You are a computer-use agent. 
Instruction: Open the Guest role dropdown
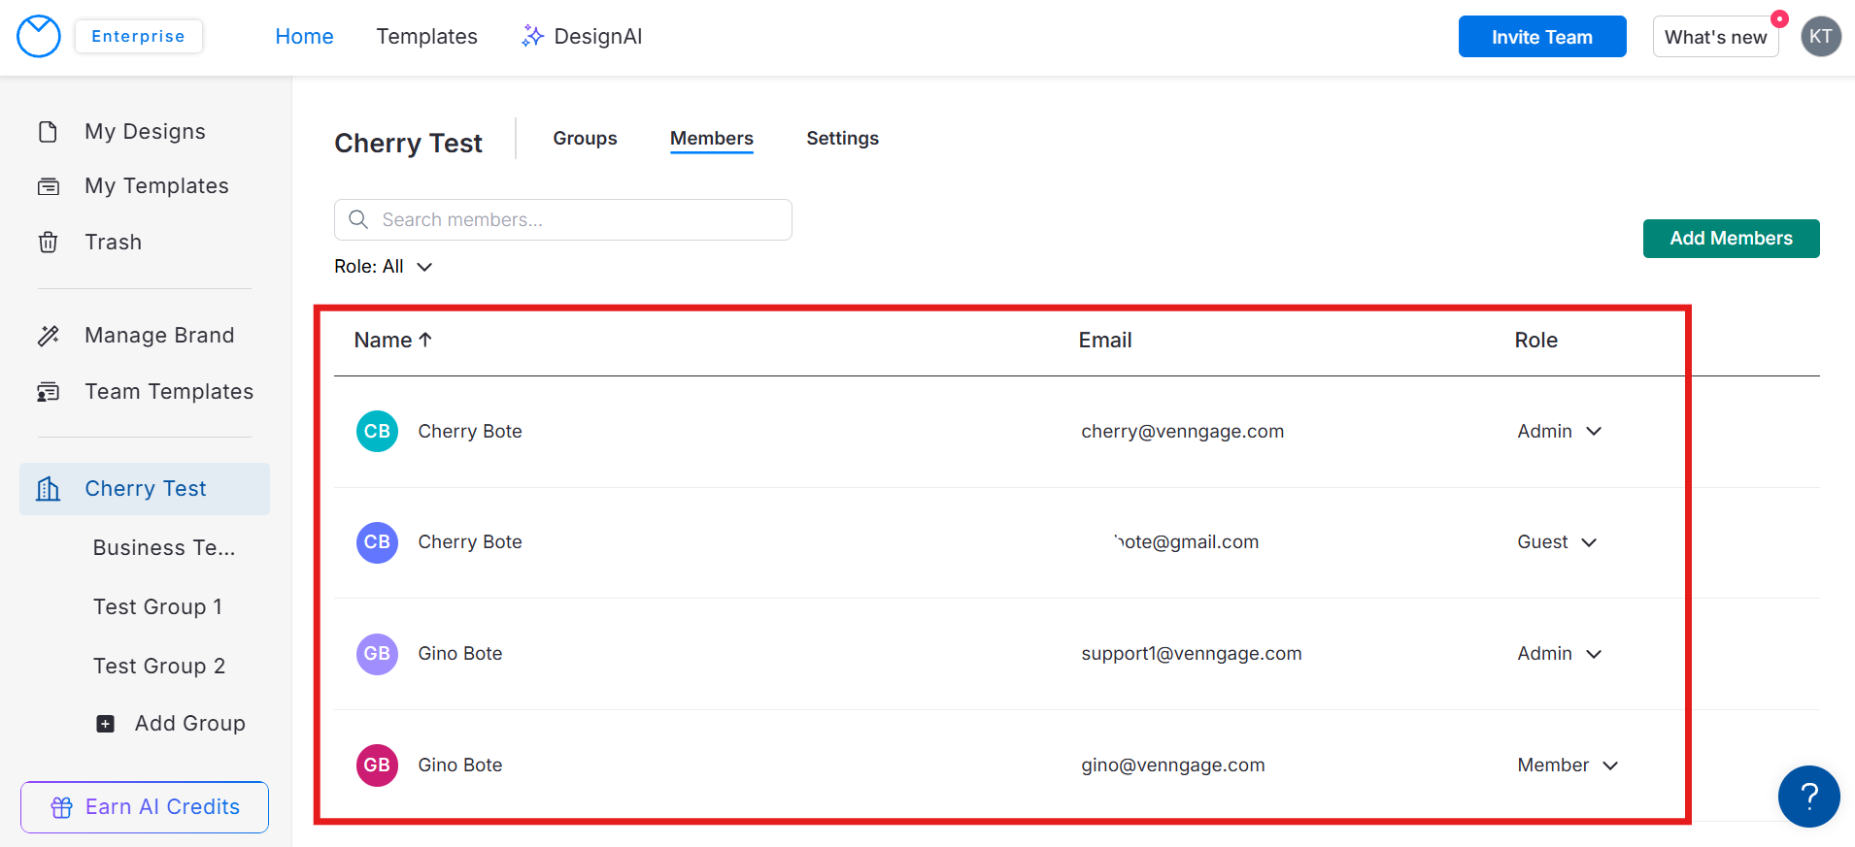point(1557,541)
